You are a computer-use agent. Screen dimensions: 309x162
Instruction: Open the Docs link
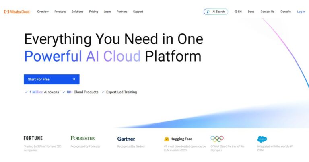pyautogui.click(x=251, y=12)
